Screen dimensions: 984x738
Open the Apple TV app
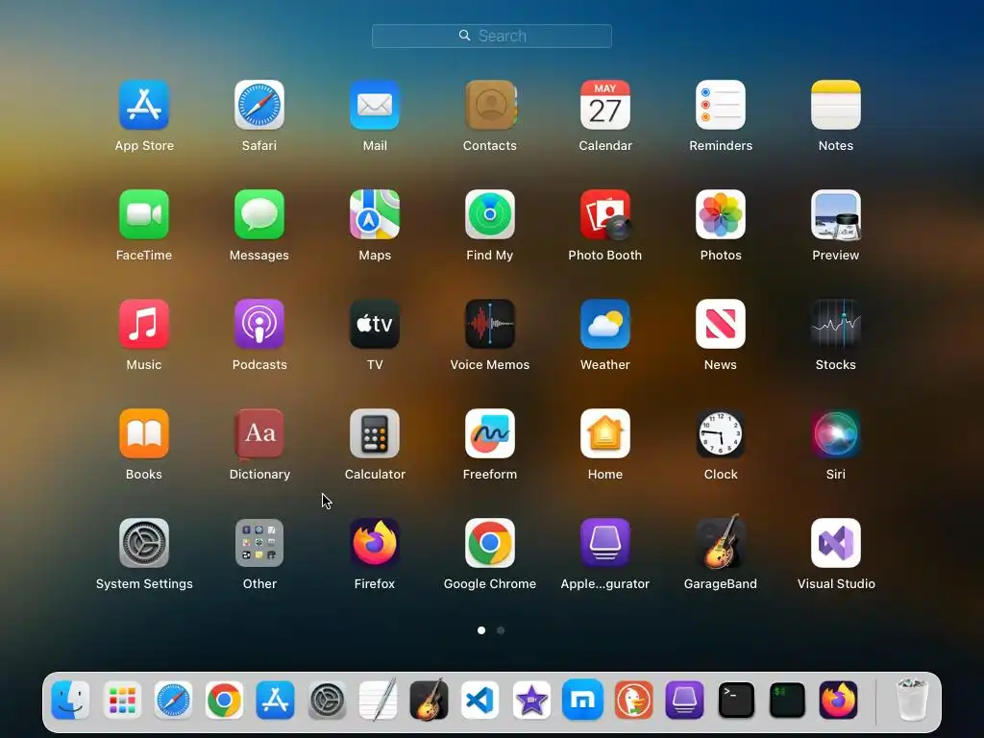coord(375,324)
